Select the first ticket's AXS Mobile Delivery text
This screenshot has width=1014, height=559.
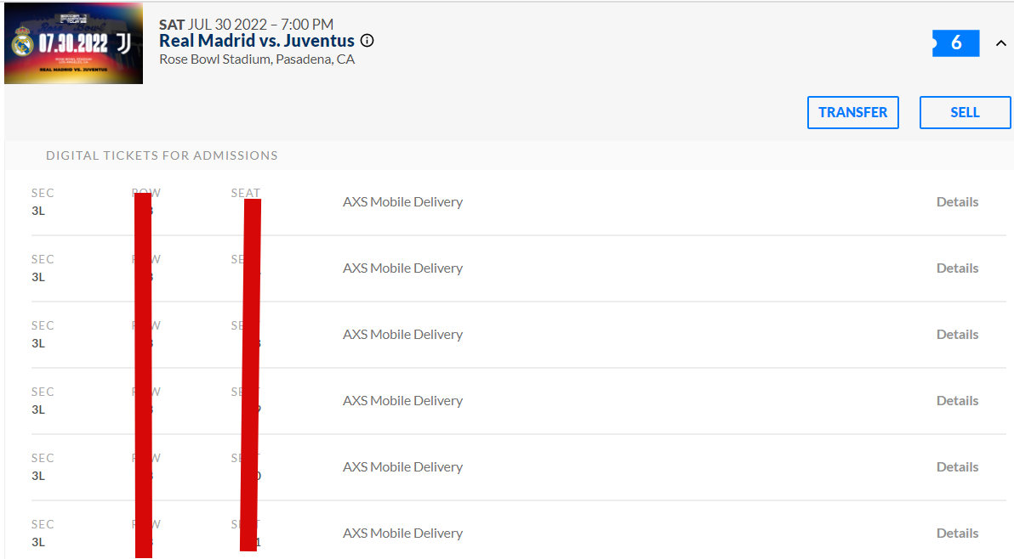coord(402,202)
